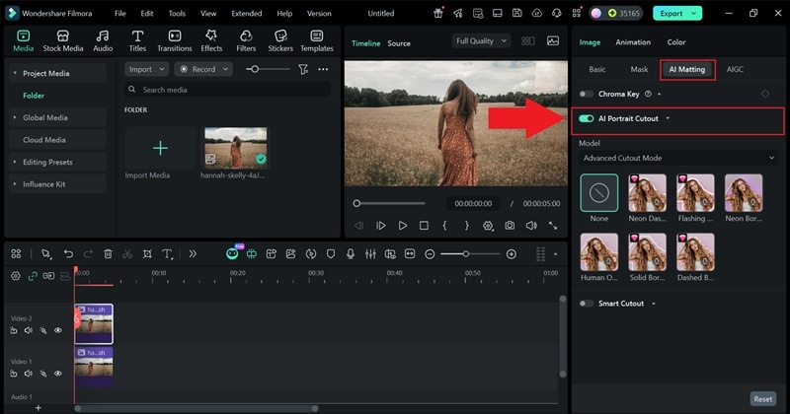The image size is (790, 414).
Task: Click the voiceover microphone icon
Action: point(351,254)
